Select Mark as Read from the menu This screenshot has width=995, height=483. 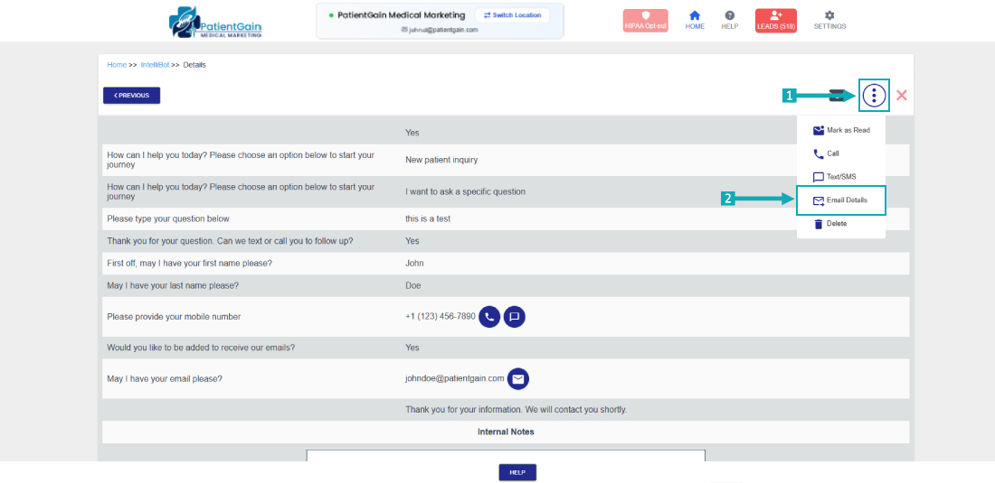click(x=841, y=130)
